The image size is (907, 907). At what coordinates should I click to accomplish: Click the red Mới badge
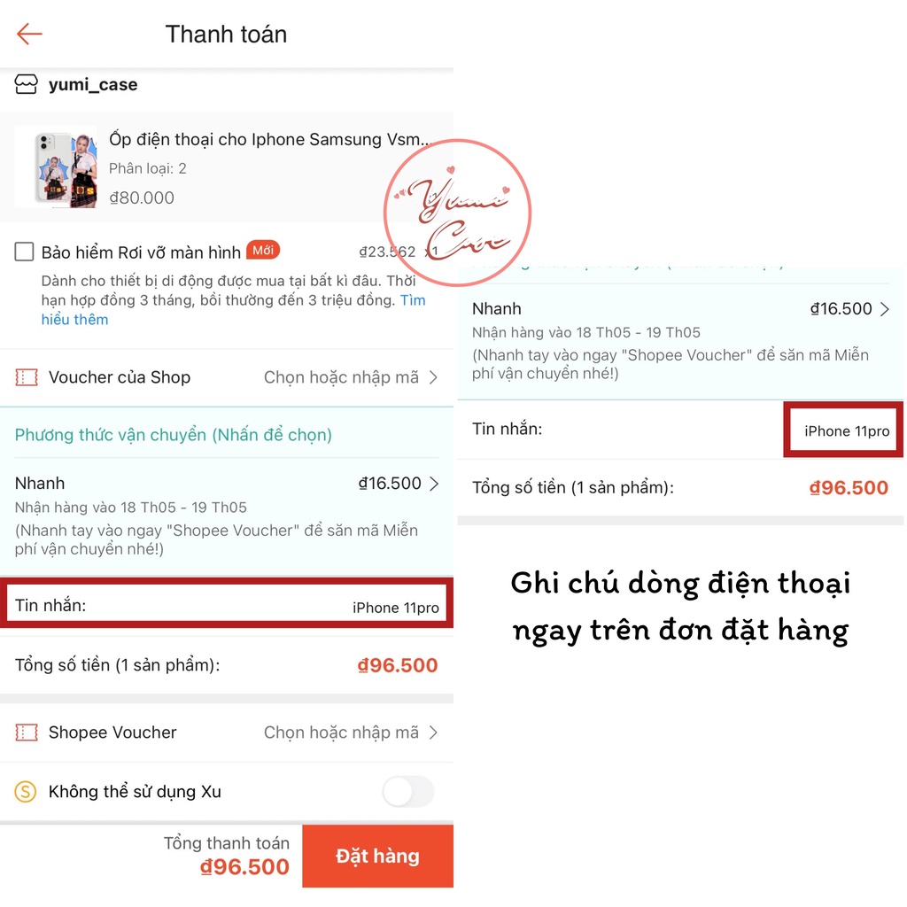click(263, 251)
